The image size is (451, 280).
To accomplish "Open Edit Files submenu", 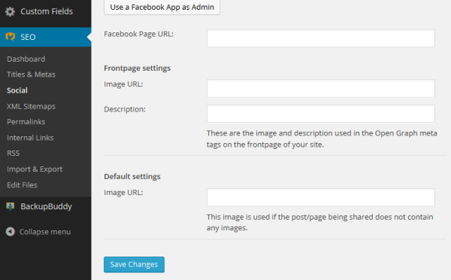I will point(22,185).
